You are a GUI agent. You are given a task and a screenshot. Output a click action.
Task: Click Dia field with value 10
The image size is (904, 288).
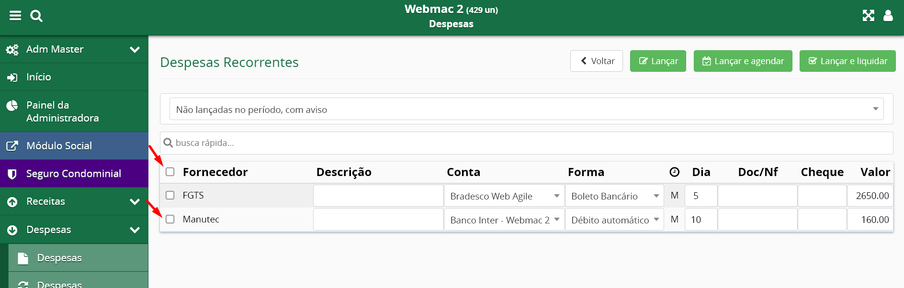coord(701,220)
